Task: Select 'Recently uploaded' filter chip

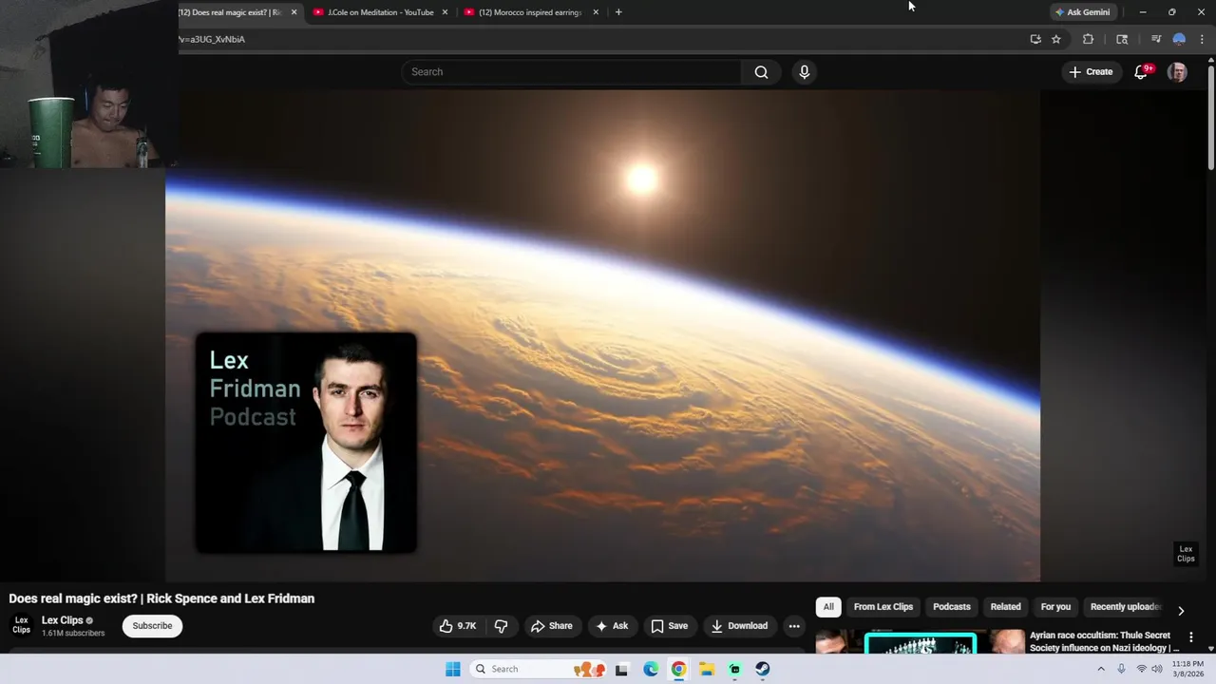Action: (1125, 607)
